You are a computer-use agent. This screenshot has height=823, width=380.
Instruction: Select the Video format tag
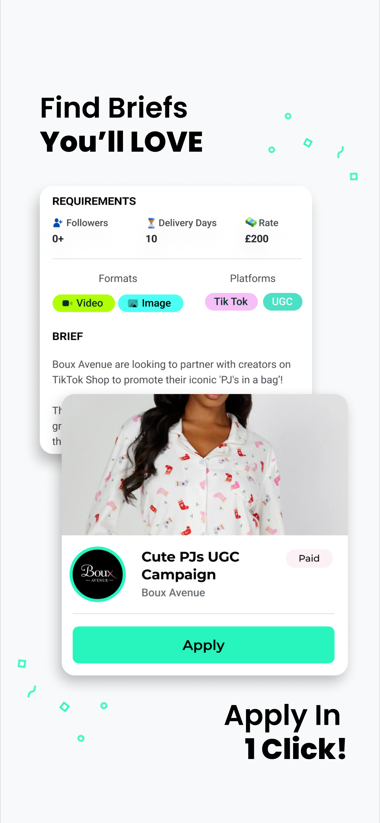click(x=84, y=303)
